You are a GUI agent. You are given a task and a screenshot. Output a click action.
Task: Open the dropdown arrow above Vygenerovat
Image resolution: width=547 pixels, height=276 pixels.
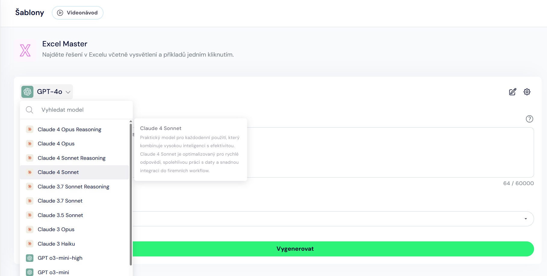coord(526,219)
